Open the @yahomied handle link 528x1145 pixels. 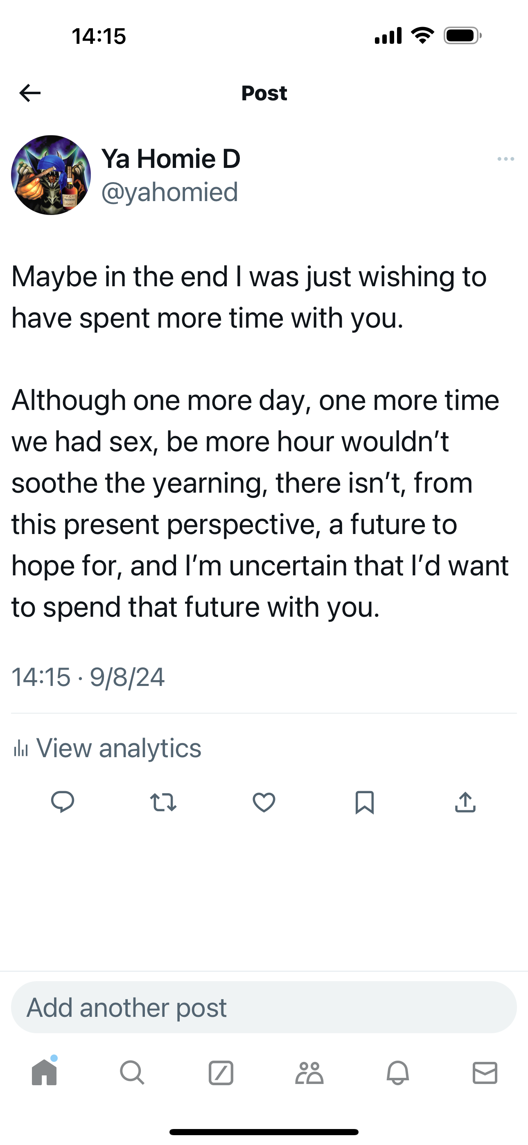pos(170,192)
